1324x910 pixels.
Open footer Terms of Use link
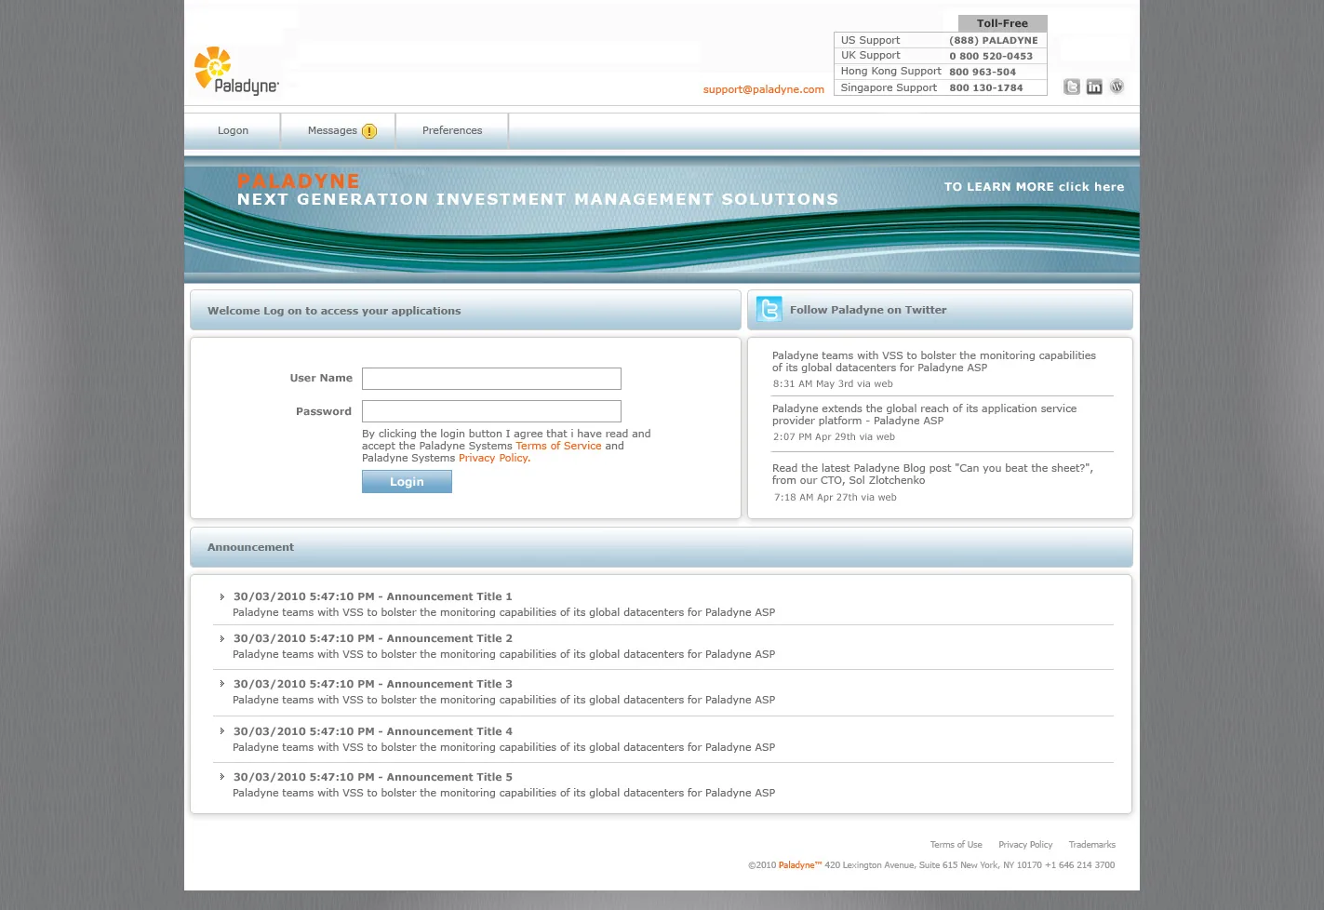click(956, 845)
